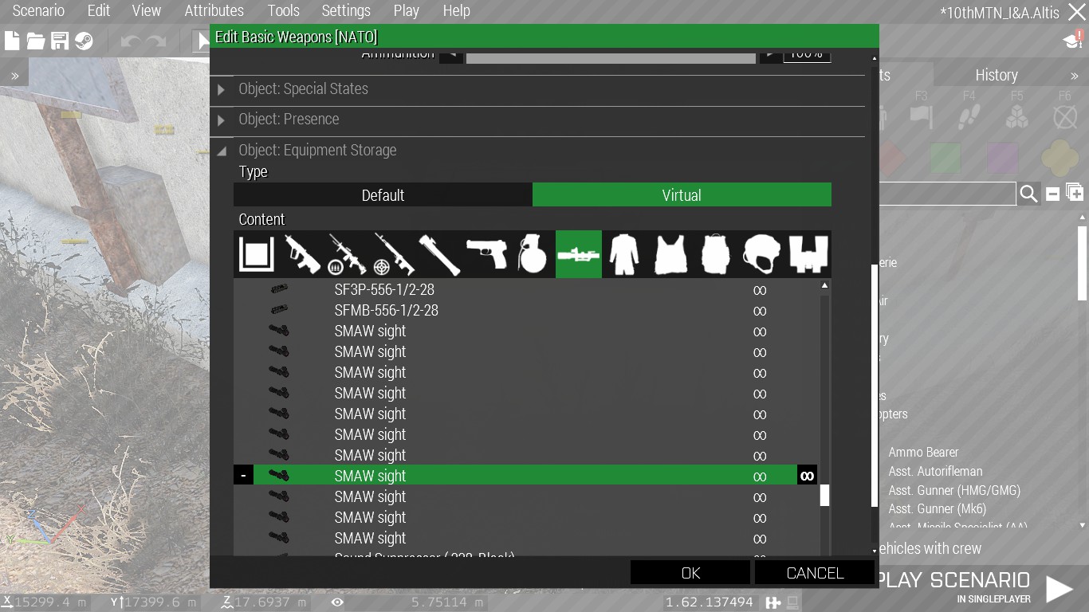
Task: Collapse all asset browser categories
Action: (1052, 194)
